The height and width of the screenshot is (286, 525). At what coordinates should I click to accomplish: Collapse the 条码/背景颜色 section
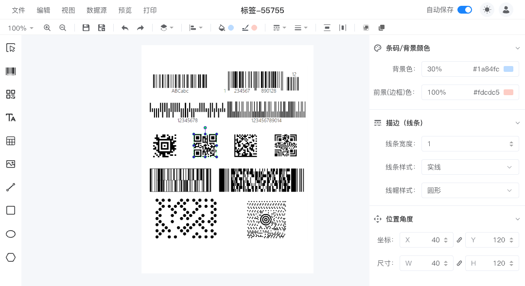coord(517,48)
